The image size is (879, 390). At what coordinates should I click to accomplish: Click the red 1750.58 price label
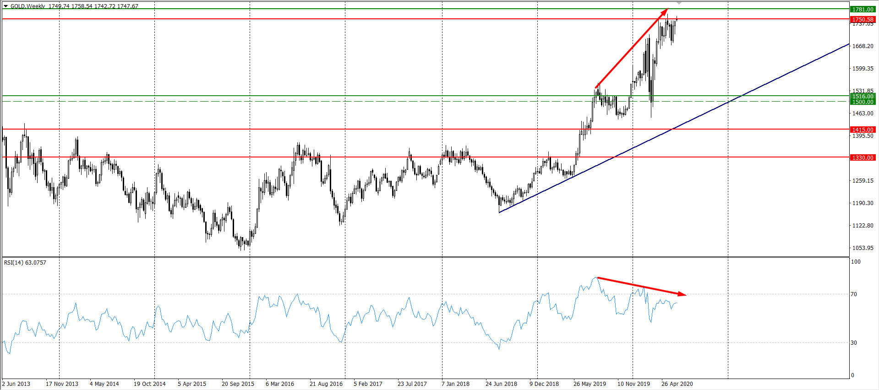tap(863, 19)
